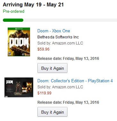The height and width of the screenshot is (121, 117).
Task: Click Buy it Again for the Collector's Edition
Action: point(52,112)
